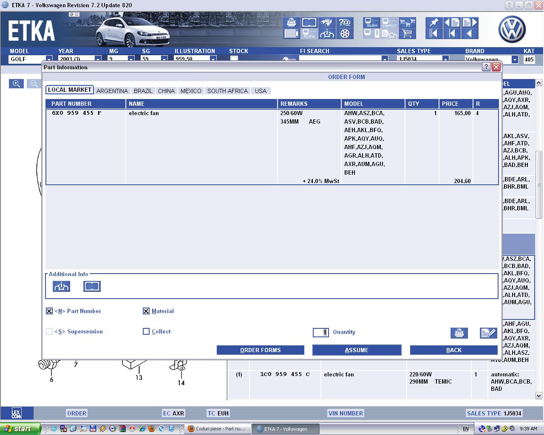Open the binoculars search tool
Screen dimensions: 544x435
click(x=327, y=23)
